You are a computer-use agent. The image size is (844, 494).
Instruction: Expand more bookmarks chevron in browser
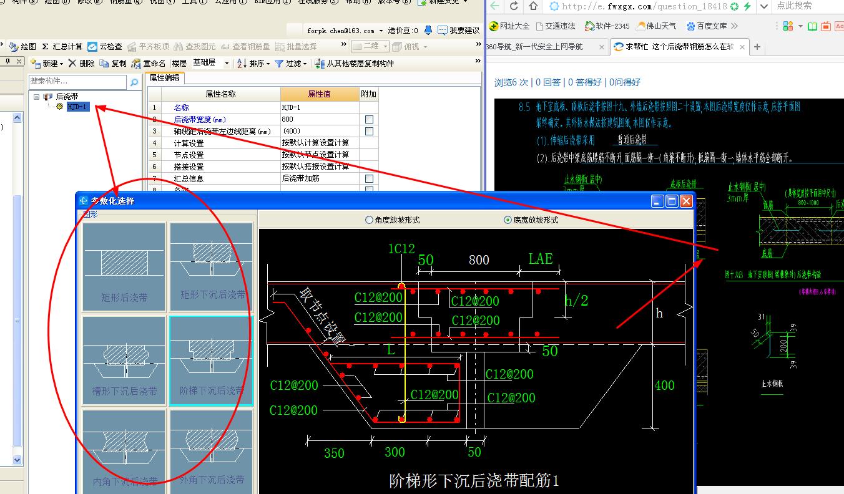pos(734,26)
